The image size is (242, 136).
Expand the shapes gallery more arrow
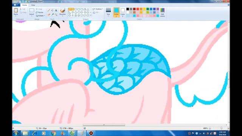pos(91,15)
